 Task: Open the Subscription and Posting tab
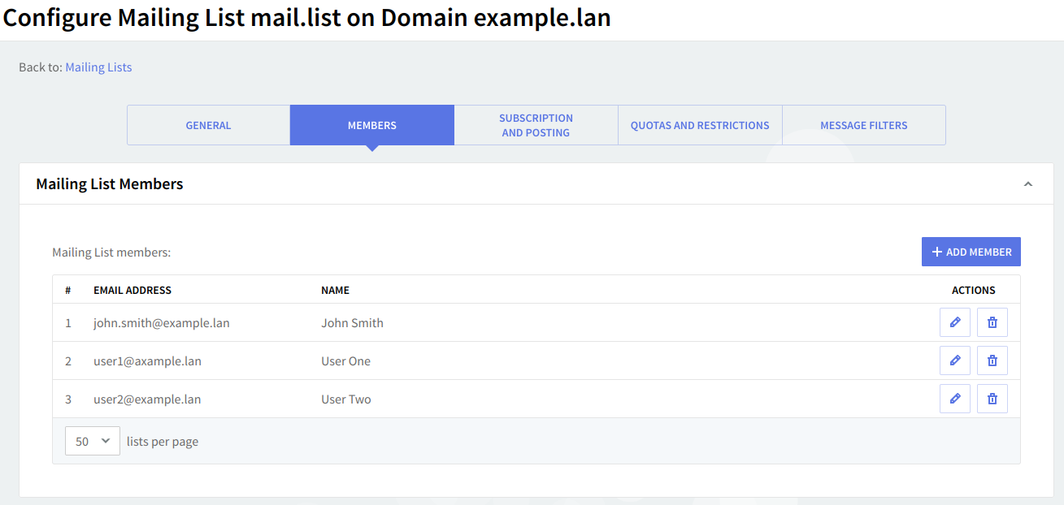536,125
